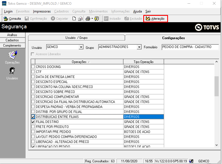Click the blank new page icon
This screenshot has width=222, height=164.
pos(74,19)
